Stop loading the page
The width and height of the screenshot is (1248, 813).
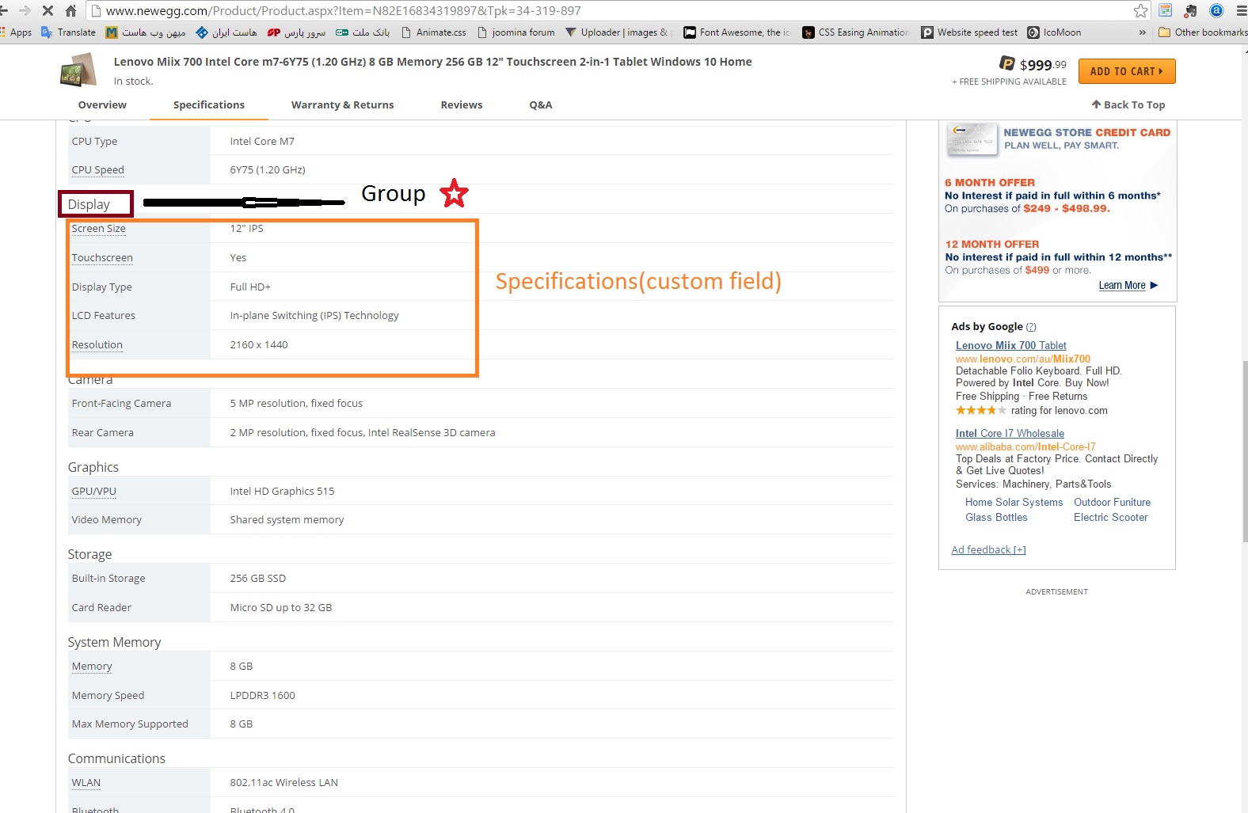coord(48,10)
